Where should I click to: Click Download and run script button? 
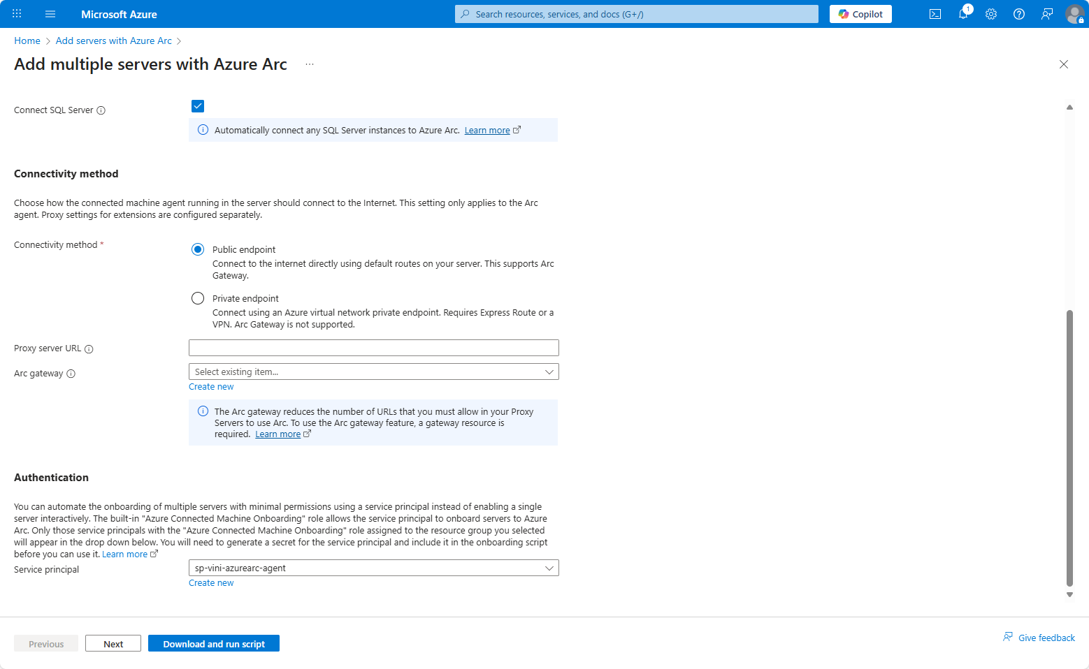pos(213,644)
